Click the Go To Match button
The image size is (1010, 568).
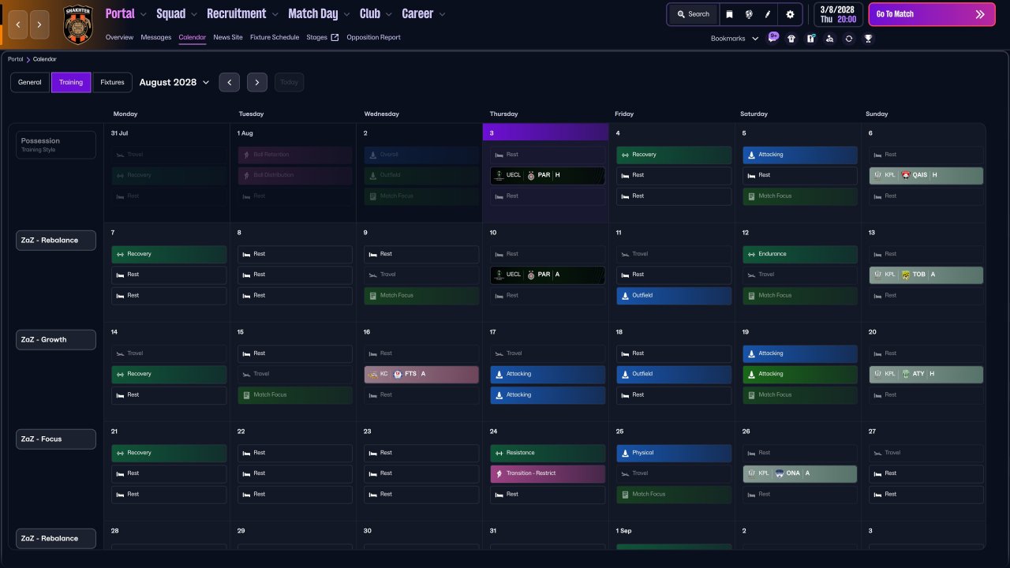click(932, 14)
